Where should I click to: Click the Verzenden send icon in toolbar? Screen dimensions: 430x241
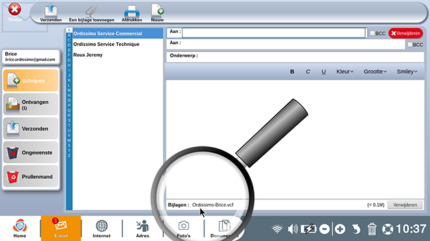tap(51, 13)
